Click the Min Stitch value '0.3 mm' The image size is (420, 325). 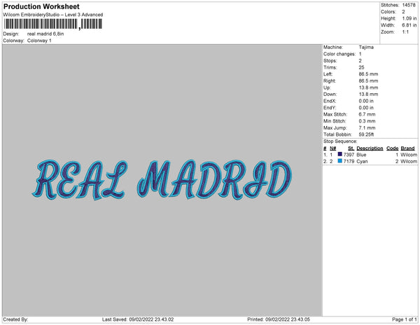click(367, 121)
